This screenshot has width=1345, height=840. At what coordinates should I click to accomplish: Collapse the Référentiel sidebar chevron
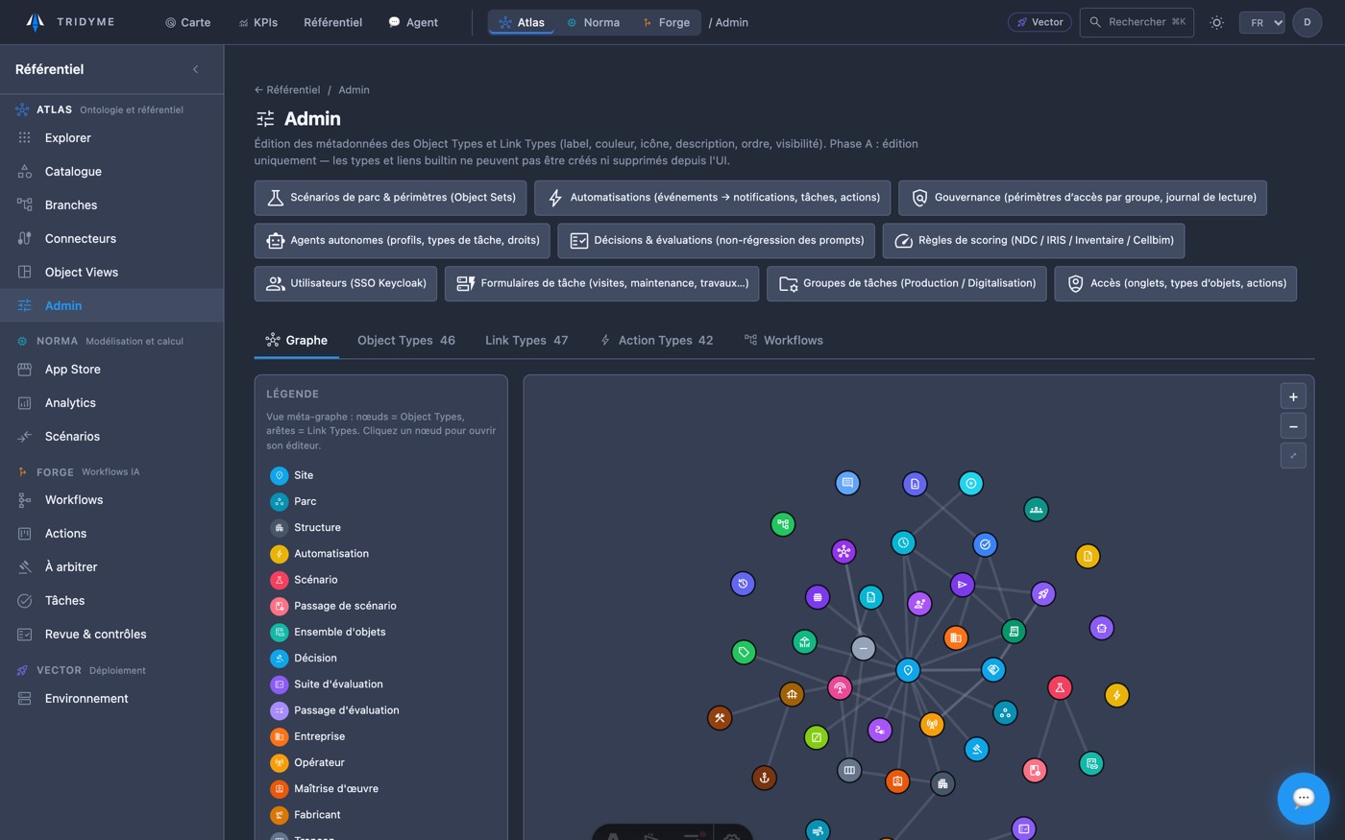pyautogui.click(x=196, y=69)
